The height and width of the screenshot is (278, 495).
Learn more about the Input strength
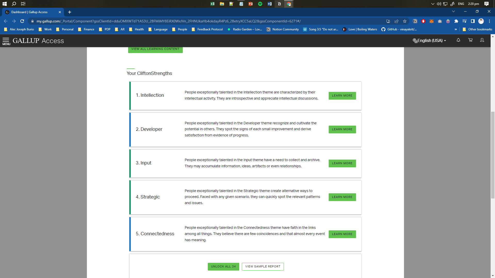342,163
